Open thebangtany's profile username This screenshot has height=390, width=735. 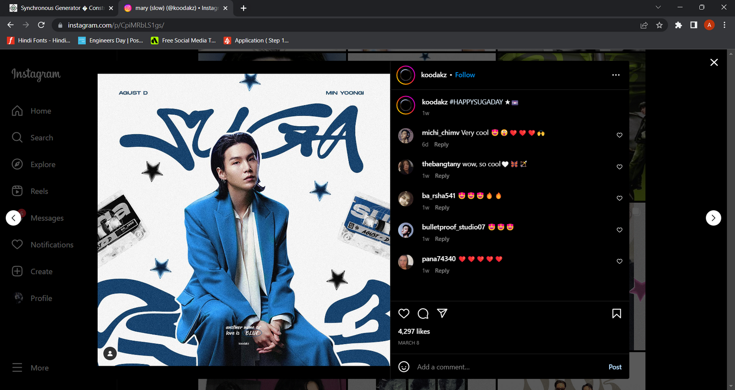pyautogui.click(x=441, y=164)
